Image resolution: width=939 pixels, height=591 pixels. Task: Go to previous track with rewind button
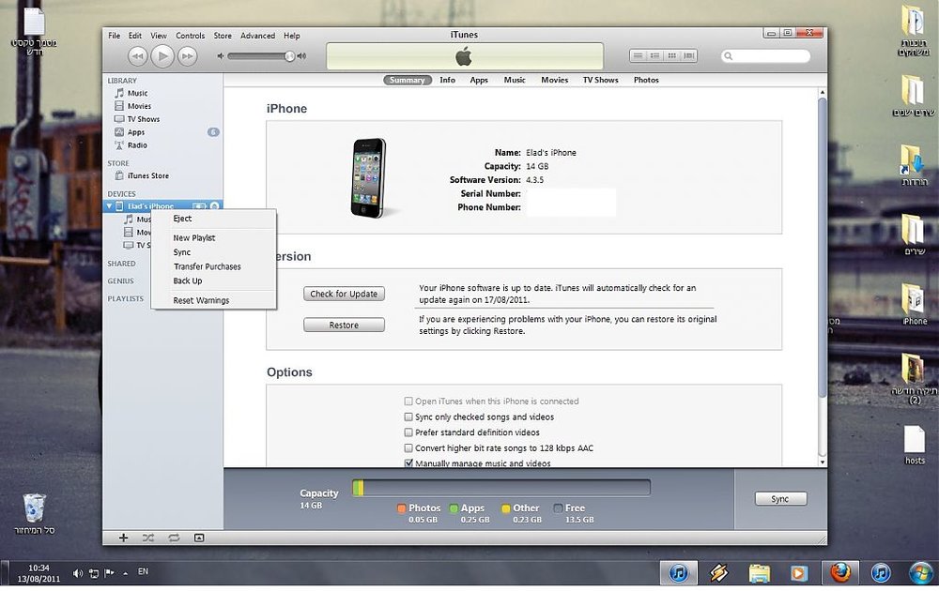137,56
